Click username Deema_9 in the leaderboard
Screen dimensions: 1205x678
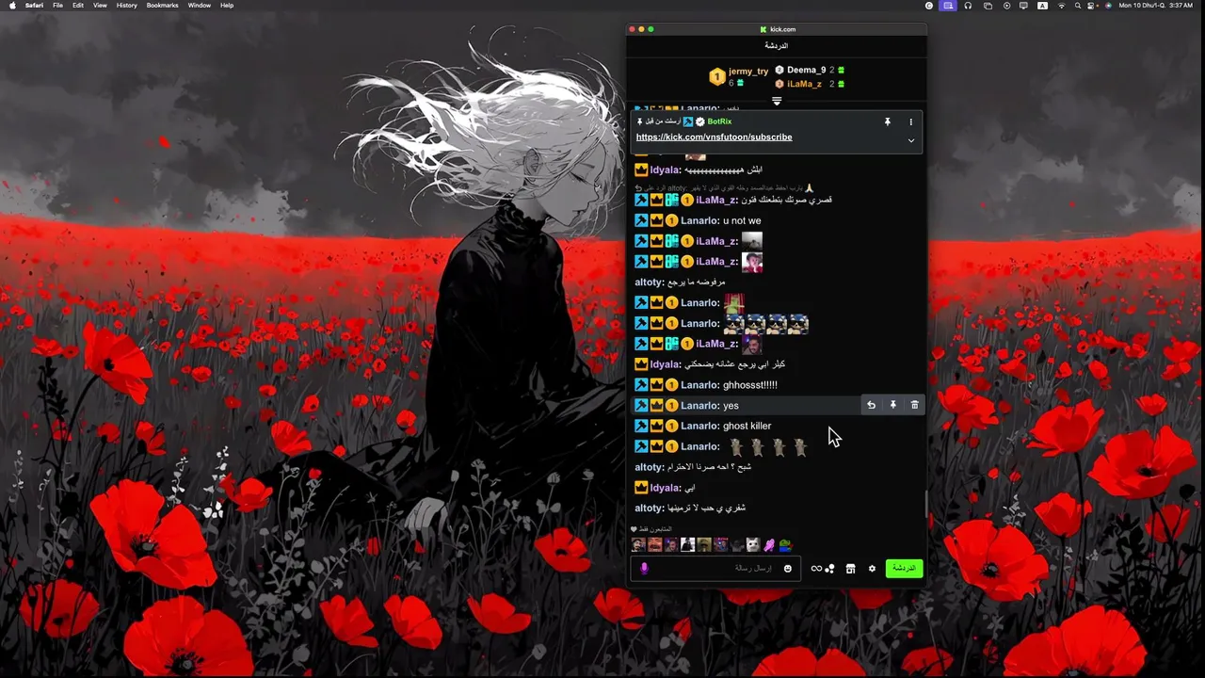pos(806,70)
